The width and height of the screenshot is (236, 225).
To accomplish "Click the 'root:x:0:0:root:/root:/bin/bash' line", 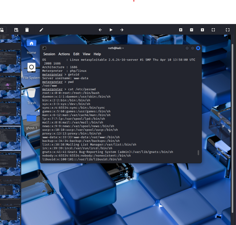I will click(x=71, y=93).
